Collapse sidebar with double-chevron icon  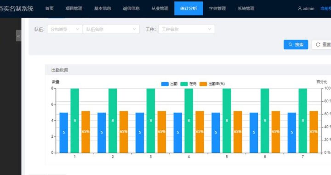pyautogui.click(x=18, y=36)
